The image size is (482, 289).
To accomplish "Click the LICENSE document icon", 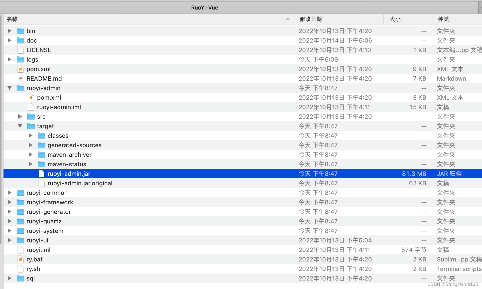I will (21, 50).
